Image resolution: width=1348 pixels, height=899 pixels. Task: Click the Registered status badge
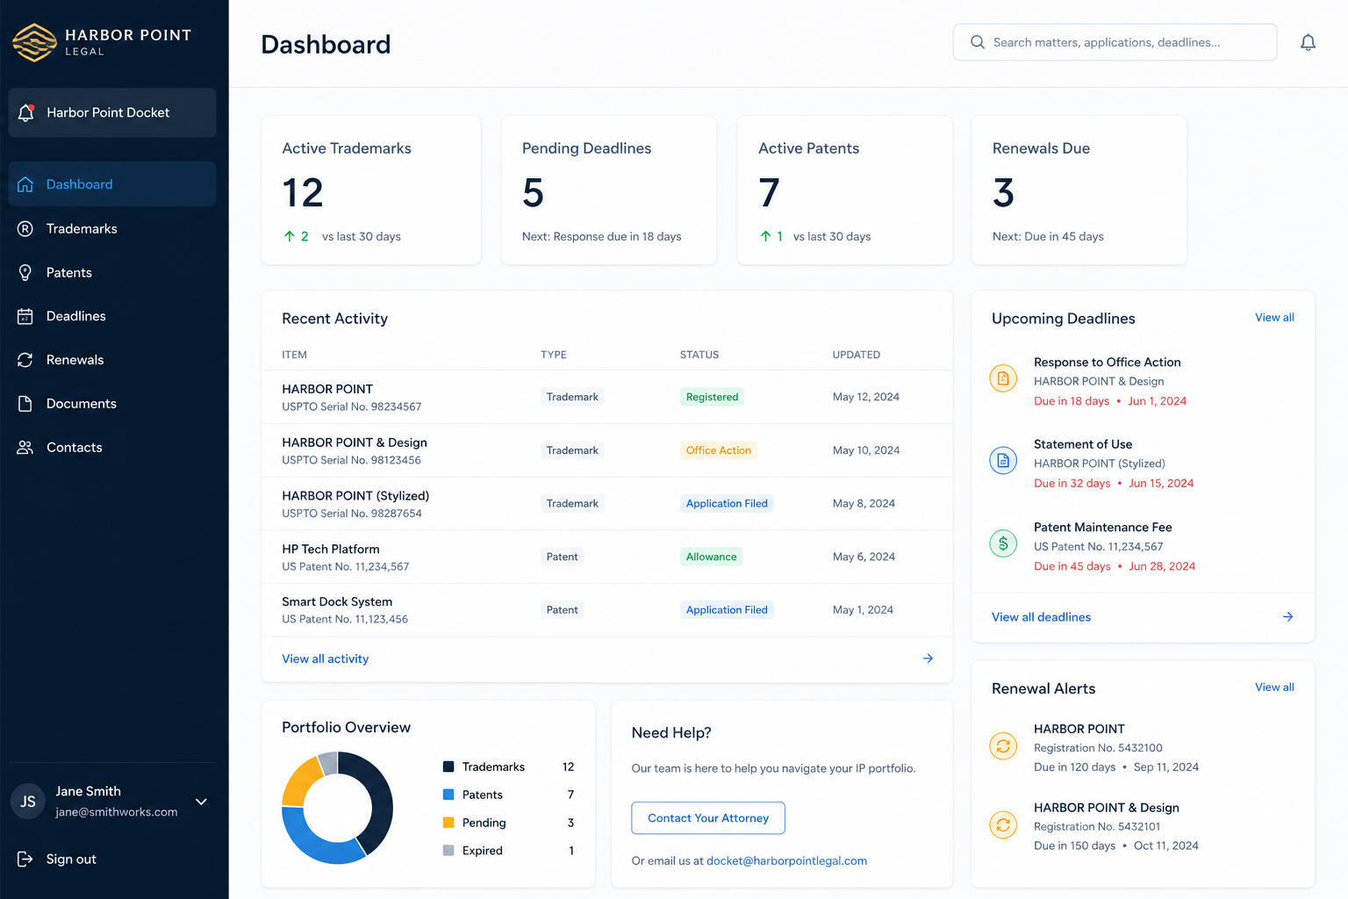712,397
